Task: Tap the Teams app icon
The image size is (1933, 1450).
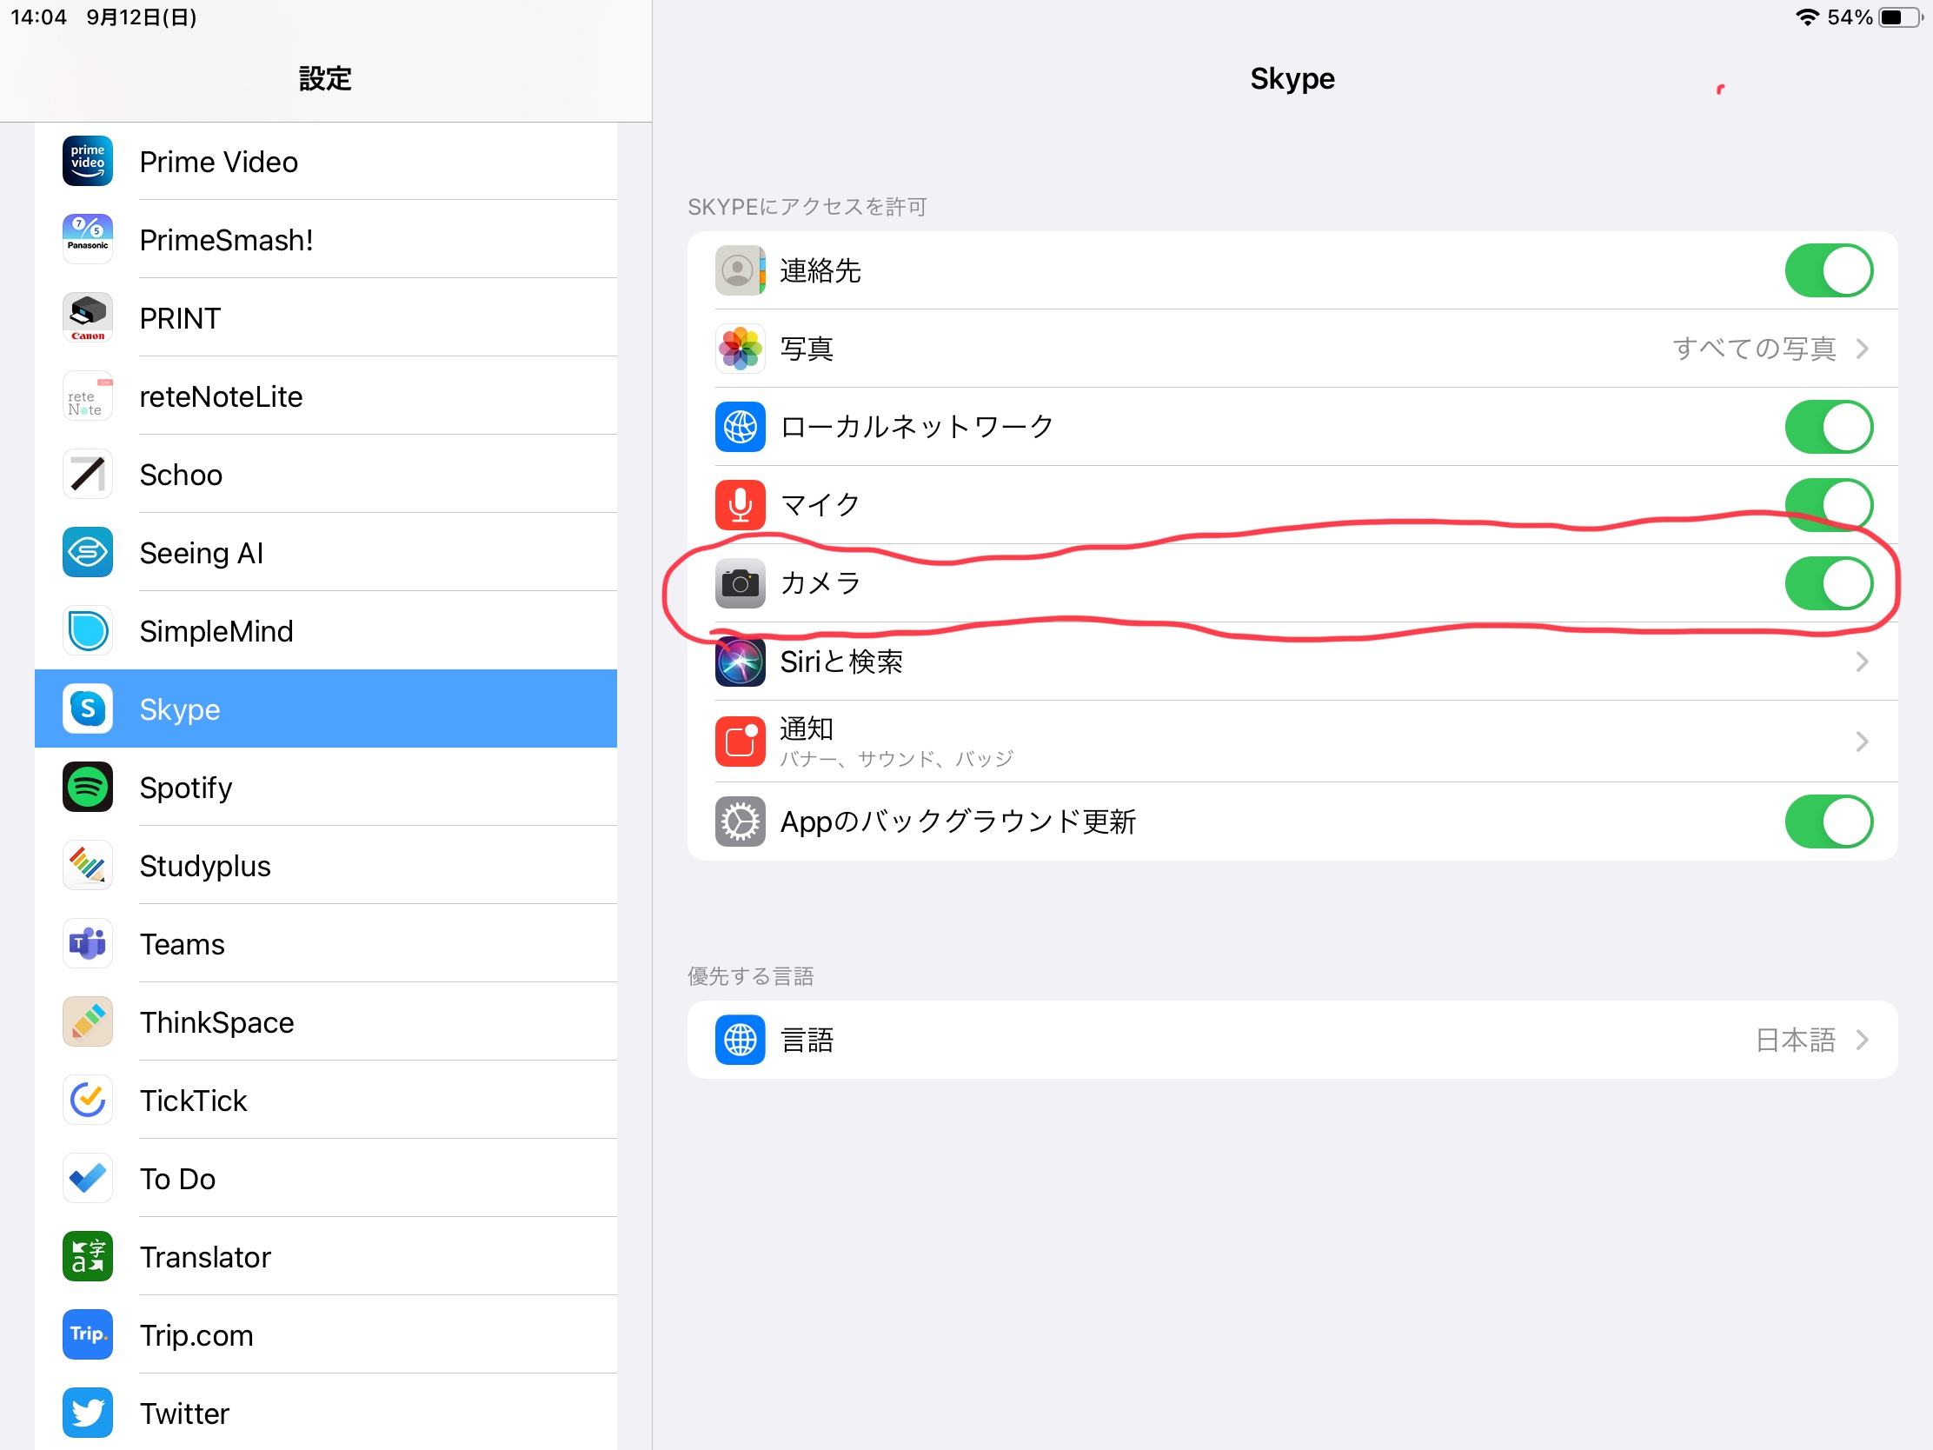Action: pyautogui.click(x=88, y=943)
